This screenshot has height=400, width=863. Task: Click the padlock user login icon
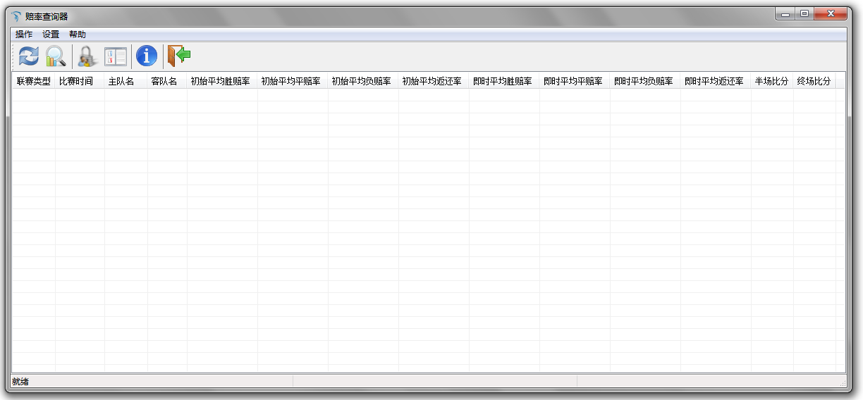[87, 56]
